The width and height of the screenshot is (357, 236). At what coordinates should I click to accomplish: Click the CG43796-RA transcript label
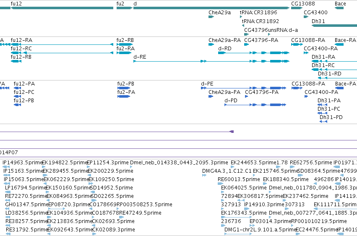click(x=261, y=40)
